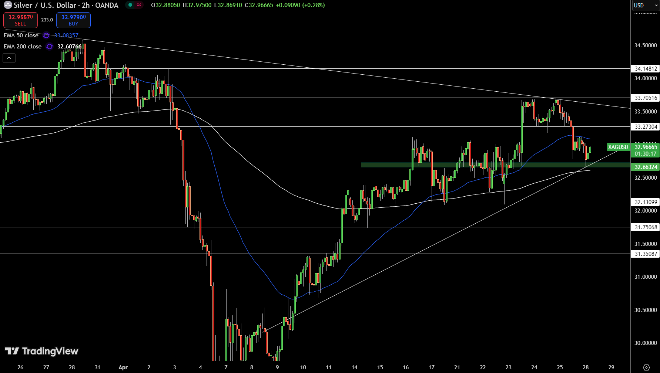Click the silver symbol logo icon
This screenshot has width=660, height=373.
(x=8, y=5)
